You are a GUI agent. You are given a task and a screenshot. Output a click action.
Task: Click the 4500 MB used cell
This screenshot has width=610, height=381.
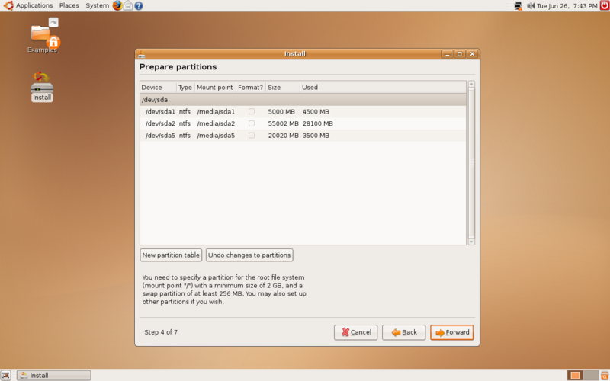pos(316,111)
